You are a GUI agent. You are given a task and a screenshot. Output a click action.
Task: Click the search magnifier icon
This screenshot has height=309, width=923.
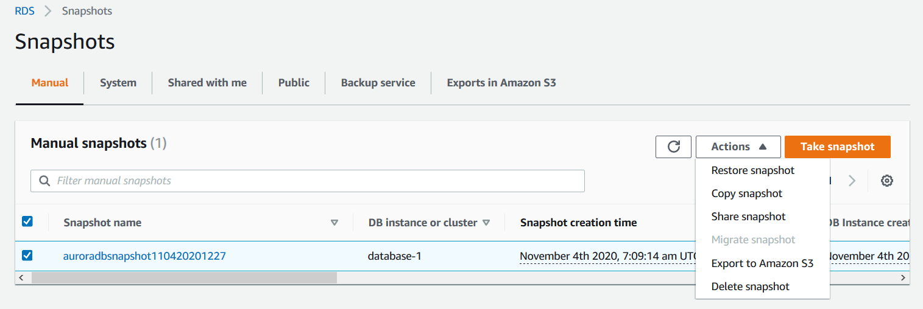coord(44,181)
